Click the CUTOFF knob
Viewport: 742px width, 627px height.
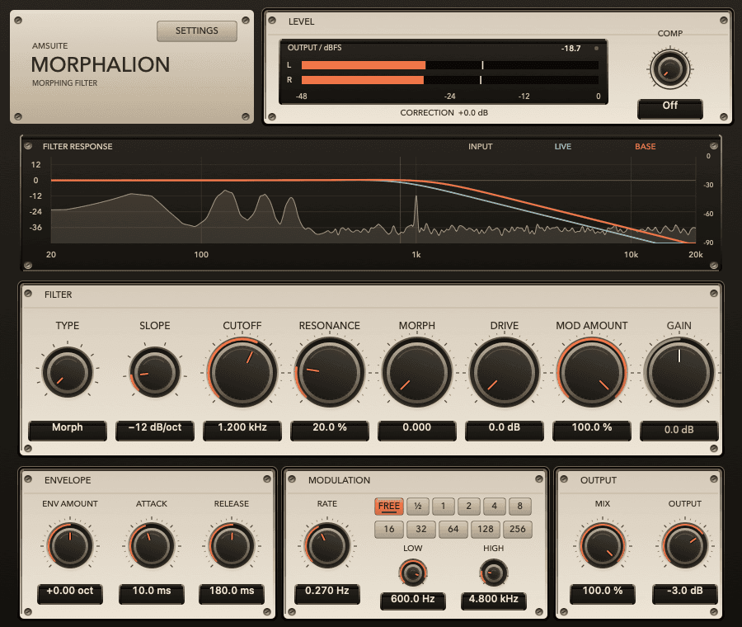pyautogui.click(x=242, y=372)
